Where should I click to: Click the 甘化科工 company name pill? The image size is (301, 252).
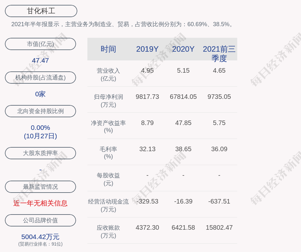click(41, 11)
